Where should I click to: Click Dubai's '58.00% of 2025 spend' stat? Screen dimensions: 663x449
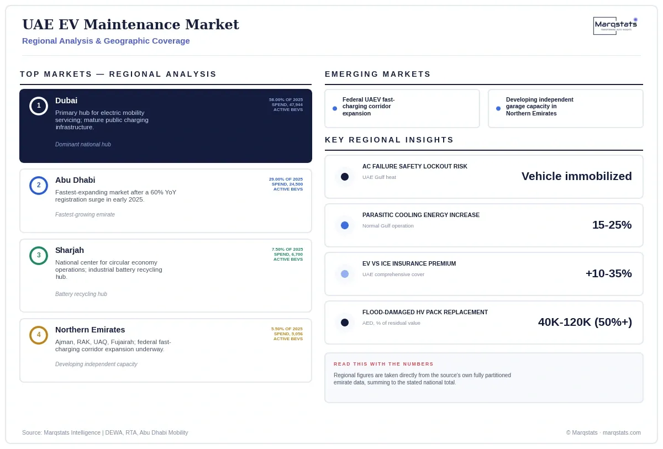tap(286, 104)
